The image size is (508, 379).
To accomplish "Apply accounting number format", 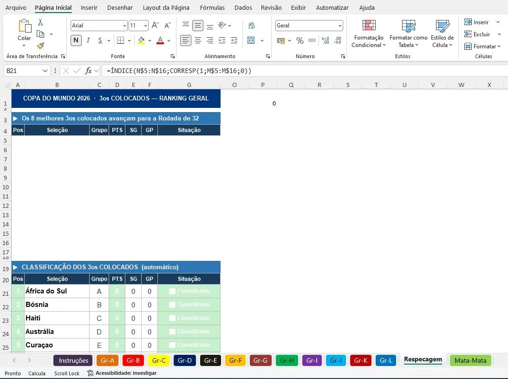I will 281,40.
